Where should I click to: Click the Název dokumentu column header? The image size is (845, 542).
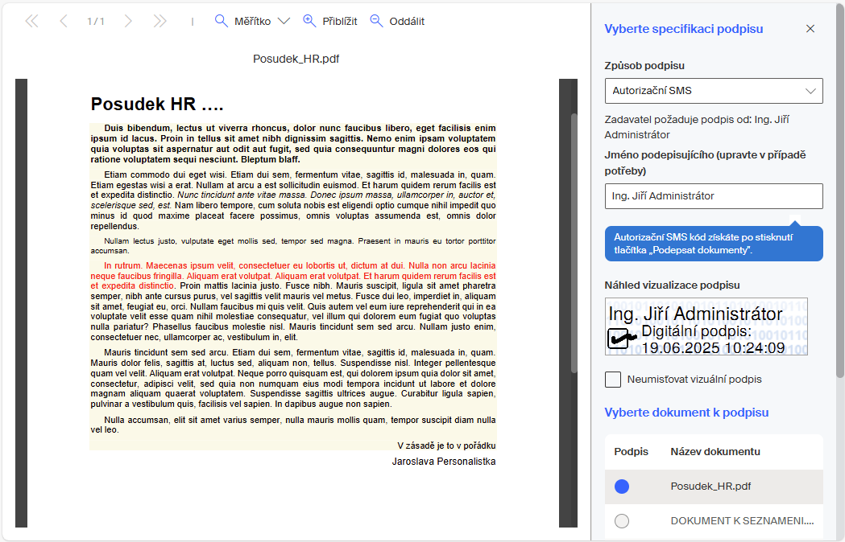(x=715, y=452)
